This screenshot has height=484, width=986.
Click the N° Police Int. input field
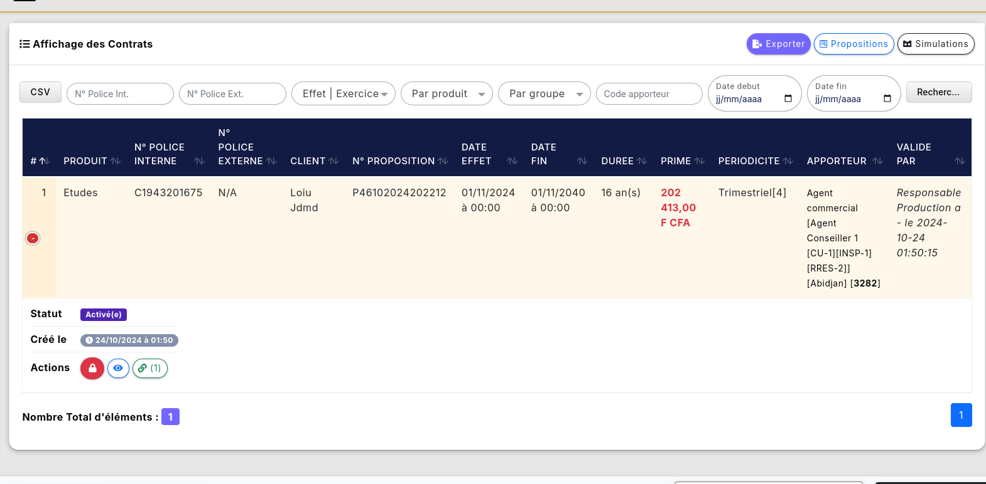tap(120, 94)
